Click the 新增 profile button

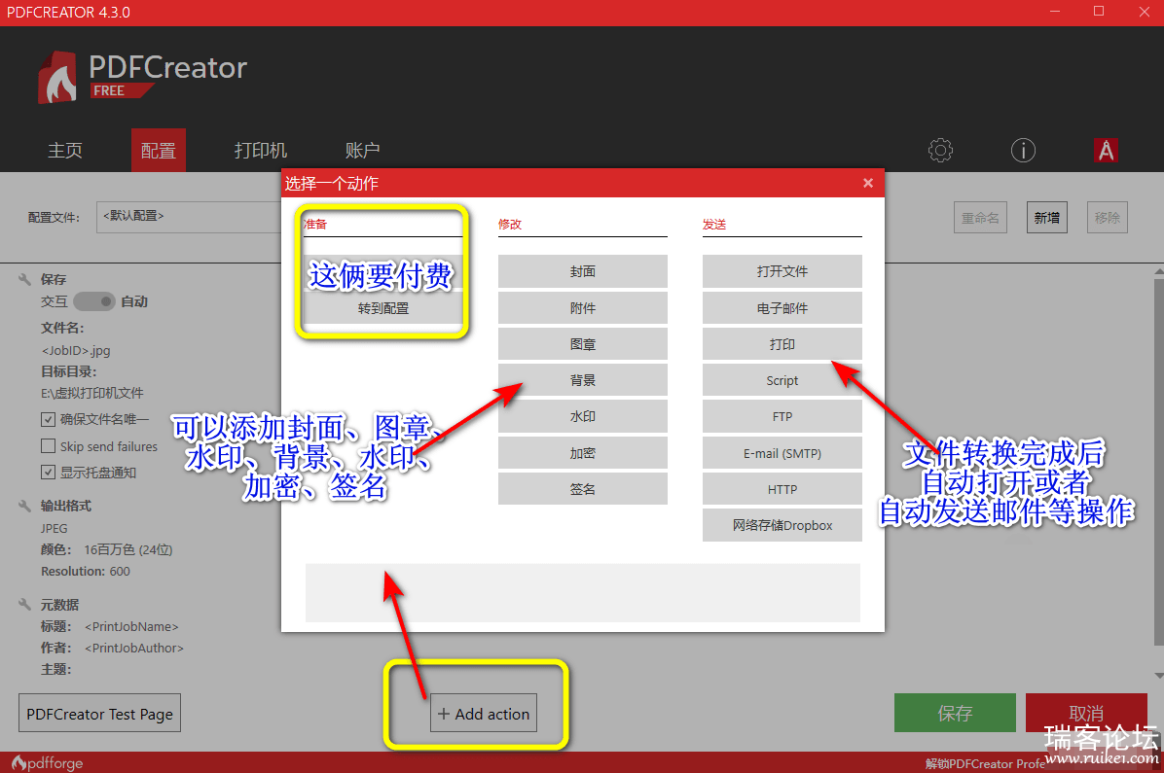(1046, 218)
